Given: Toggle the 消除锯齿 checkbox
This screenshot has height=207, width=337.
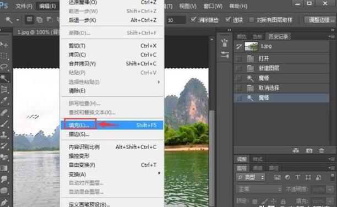Looking at the screenshot, I should click(193, 20).
